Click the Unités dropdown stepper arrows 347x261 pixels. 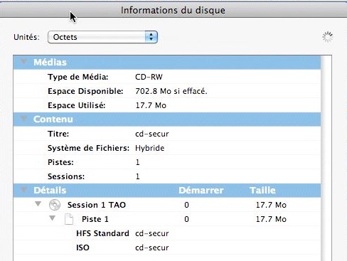coord(151,37)
